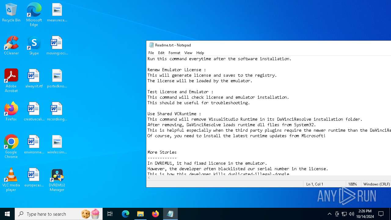The width and height of the screenshot is (391, 220).
Task: Open the Firefox desktop shortcut
Action: point(11,112)
